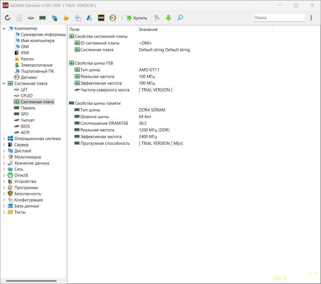Screen dimensions: 321x284
Task: Click the Default string Default string value
Action: (x=165, y=50)
